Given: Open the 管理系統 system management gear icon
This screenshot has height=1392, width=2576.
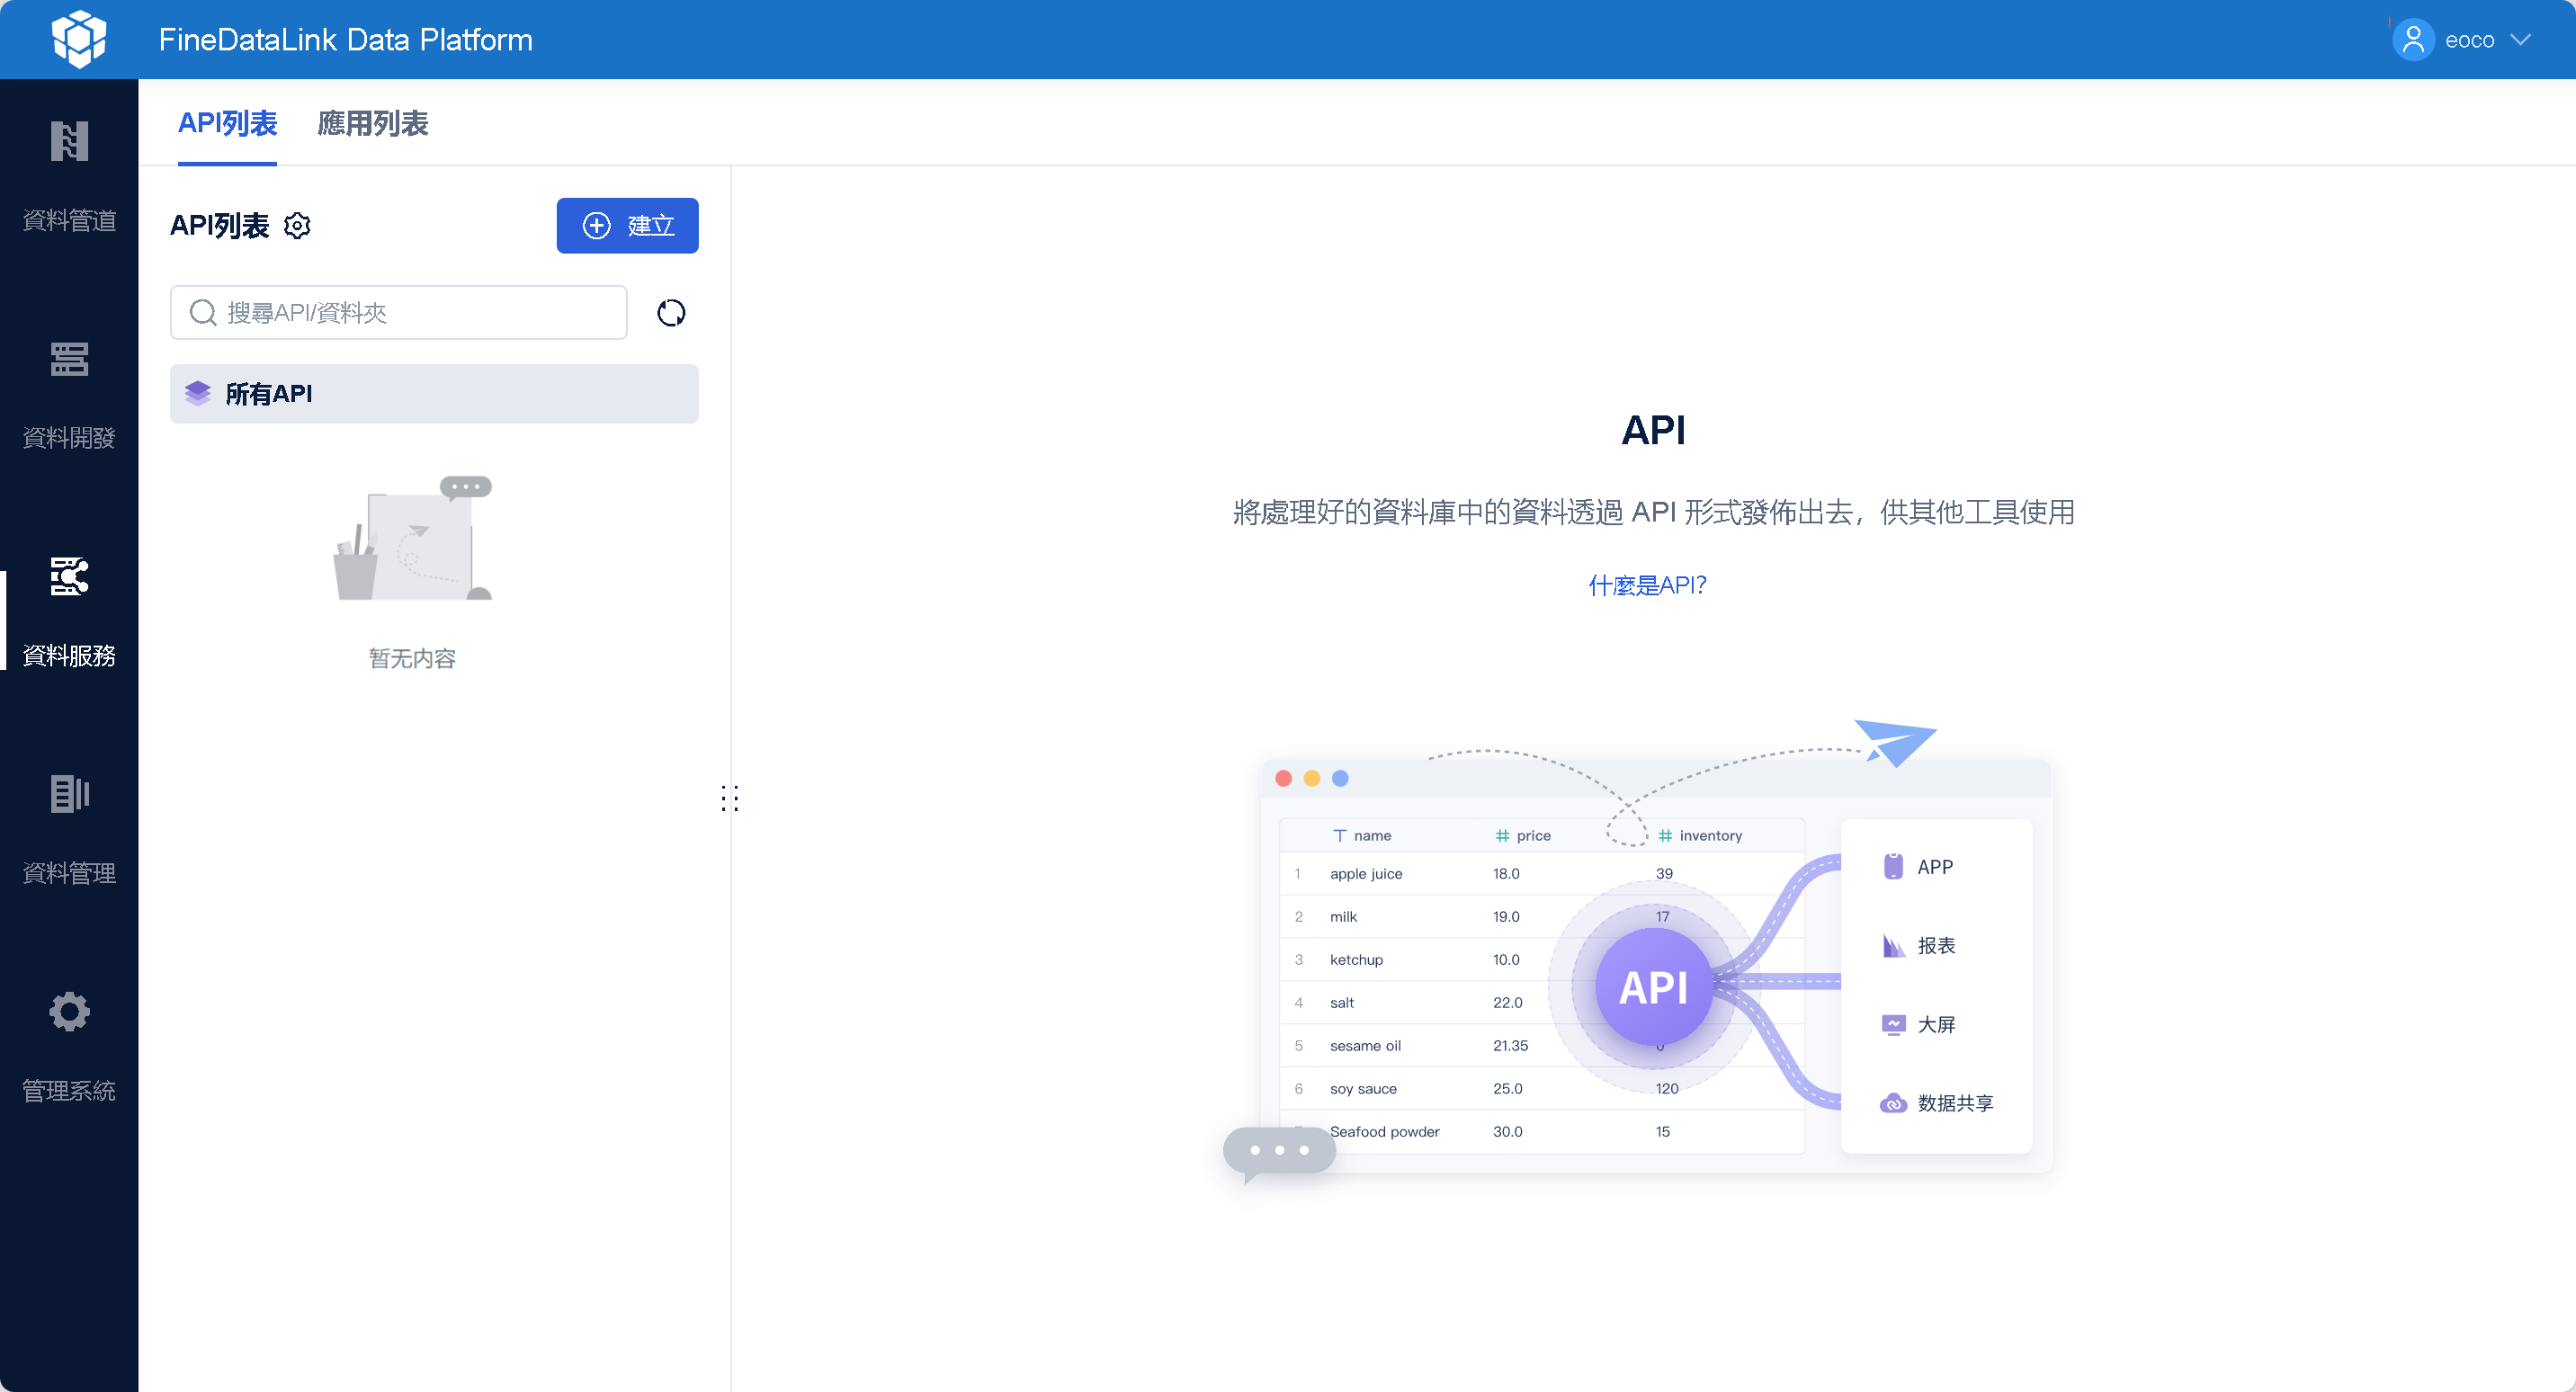Looking at the screenshot, I should (x=69, y=1012).
